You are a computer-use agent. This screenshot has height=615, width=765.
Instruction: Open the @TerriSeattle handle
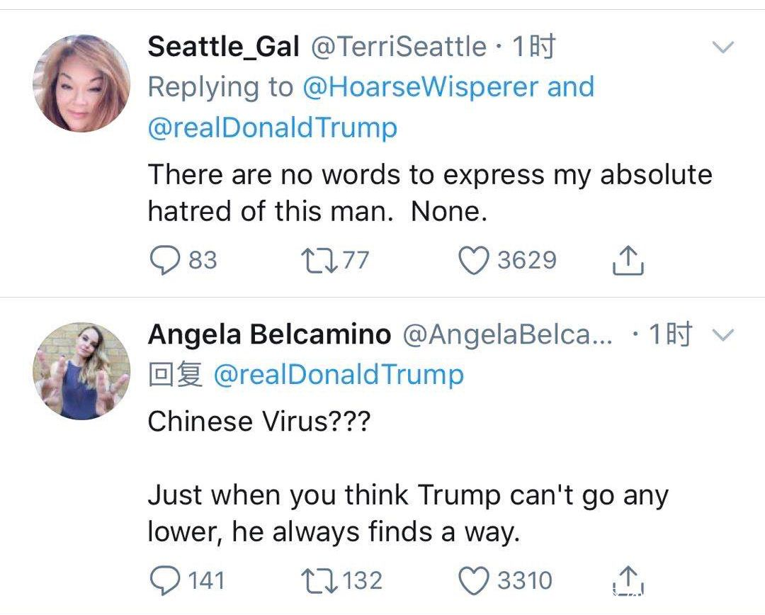(398, 47)
